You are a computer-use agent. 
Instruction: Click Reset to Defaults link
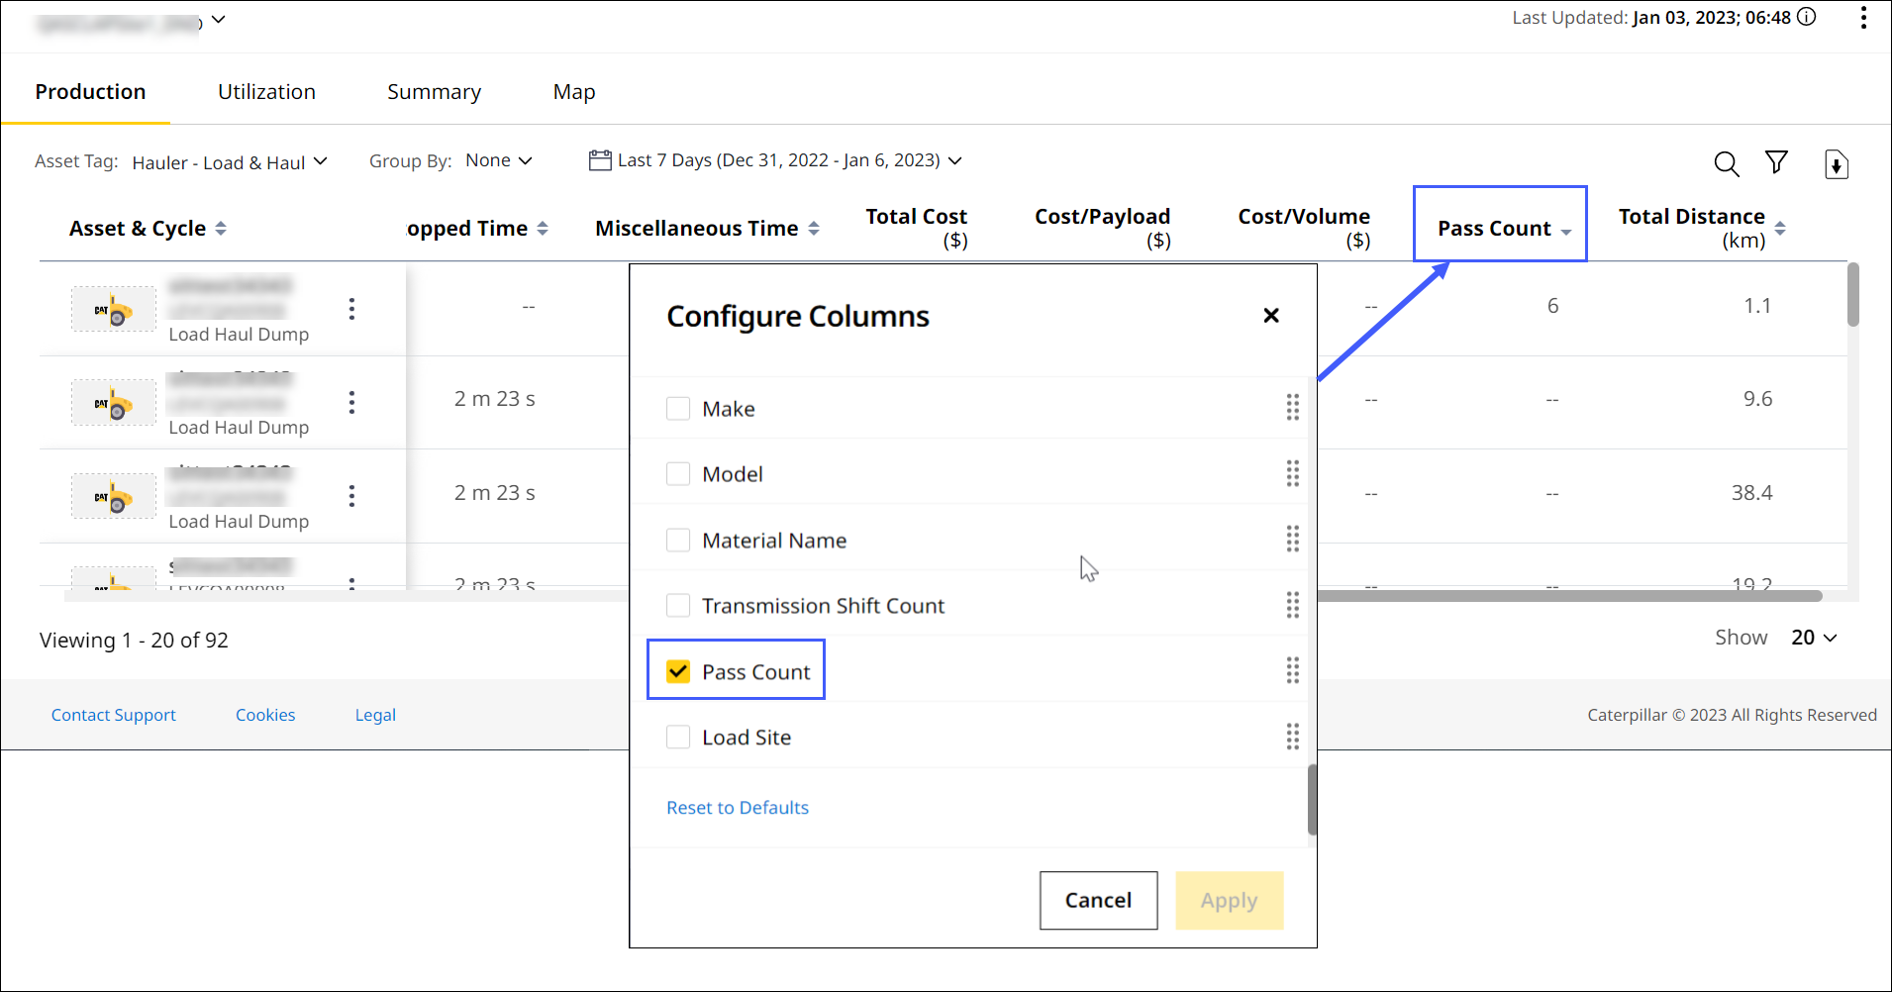tap(738, 808)
